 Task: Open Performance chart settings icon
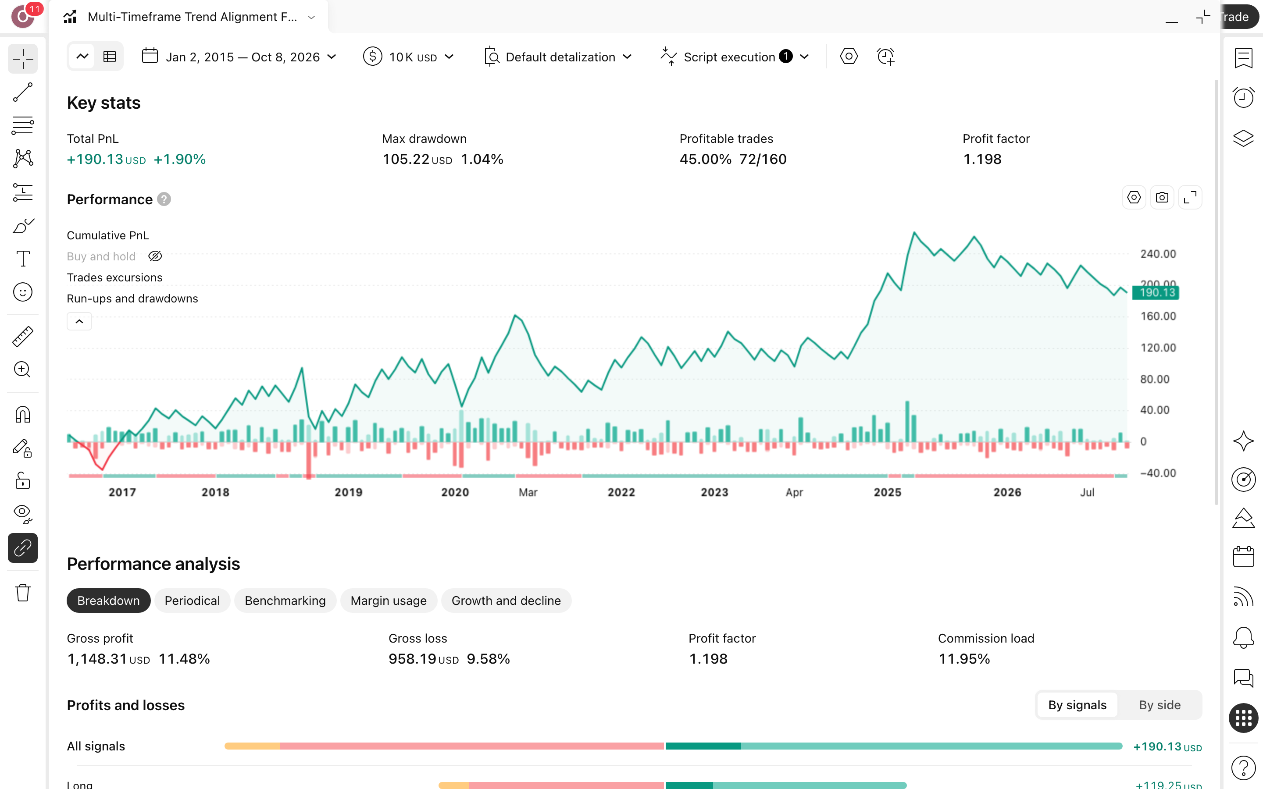point(1134,198)
